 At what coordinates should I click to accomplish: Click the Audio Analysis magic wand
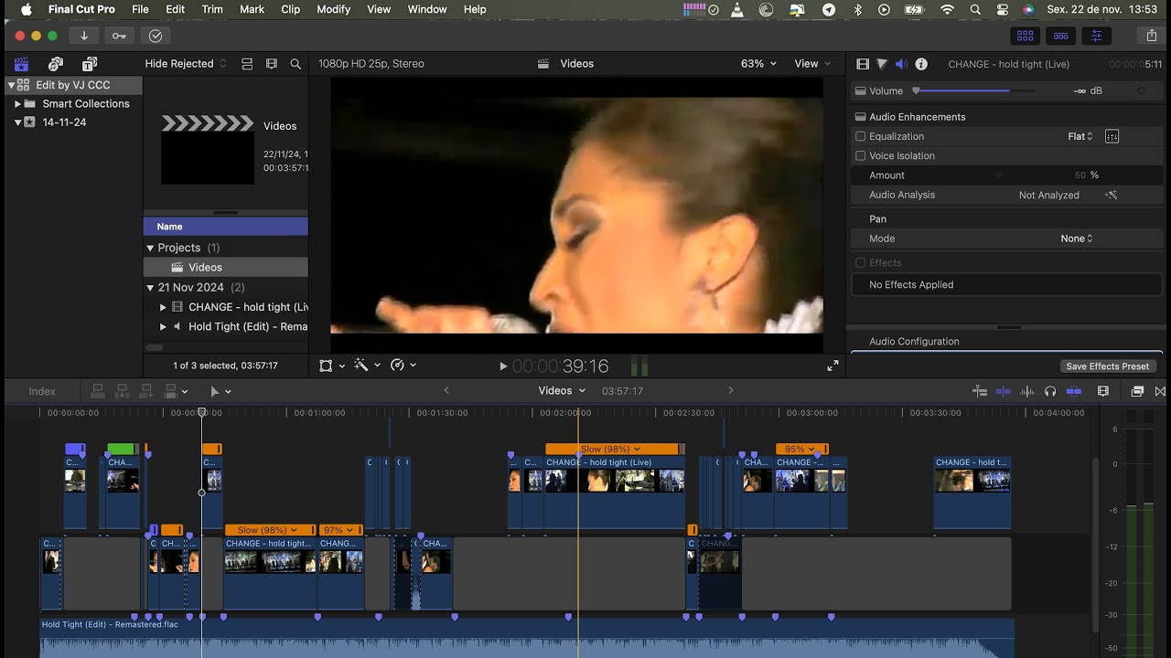tap(1111, 195)
